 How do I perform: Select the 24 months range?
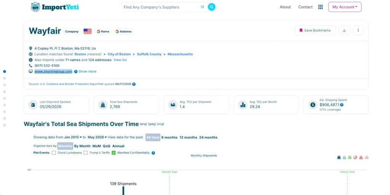click(x=208, y=137)
